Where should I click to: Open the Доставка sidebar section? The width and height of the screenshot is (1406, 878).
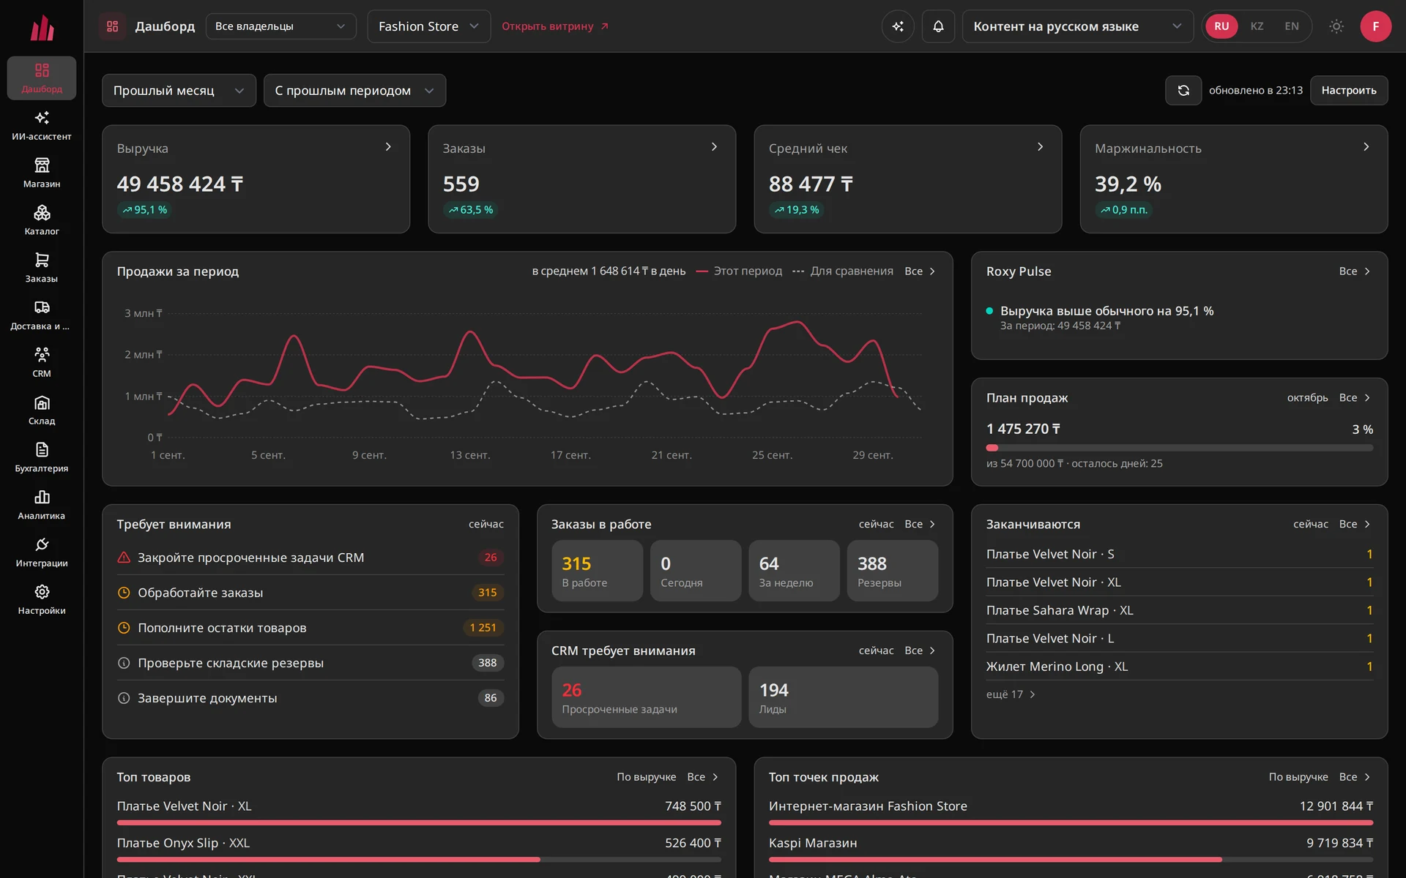(42, 315)
